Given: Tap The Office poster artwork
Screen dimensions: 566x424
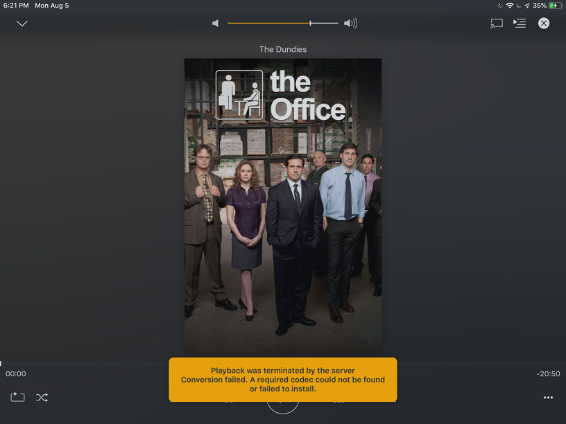Looking at the screenshot, I should pyautogui.click(x=283, y=206).
